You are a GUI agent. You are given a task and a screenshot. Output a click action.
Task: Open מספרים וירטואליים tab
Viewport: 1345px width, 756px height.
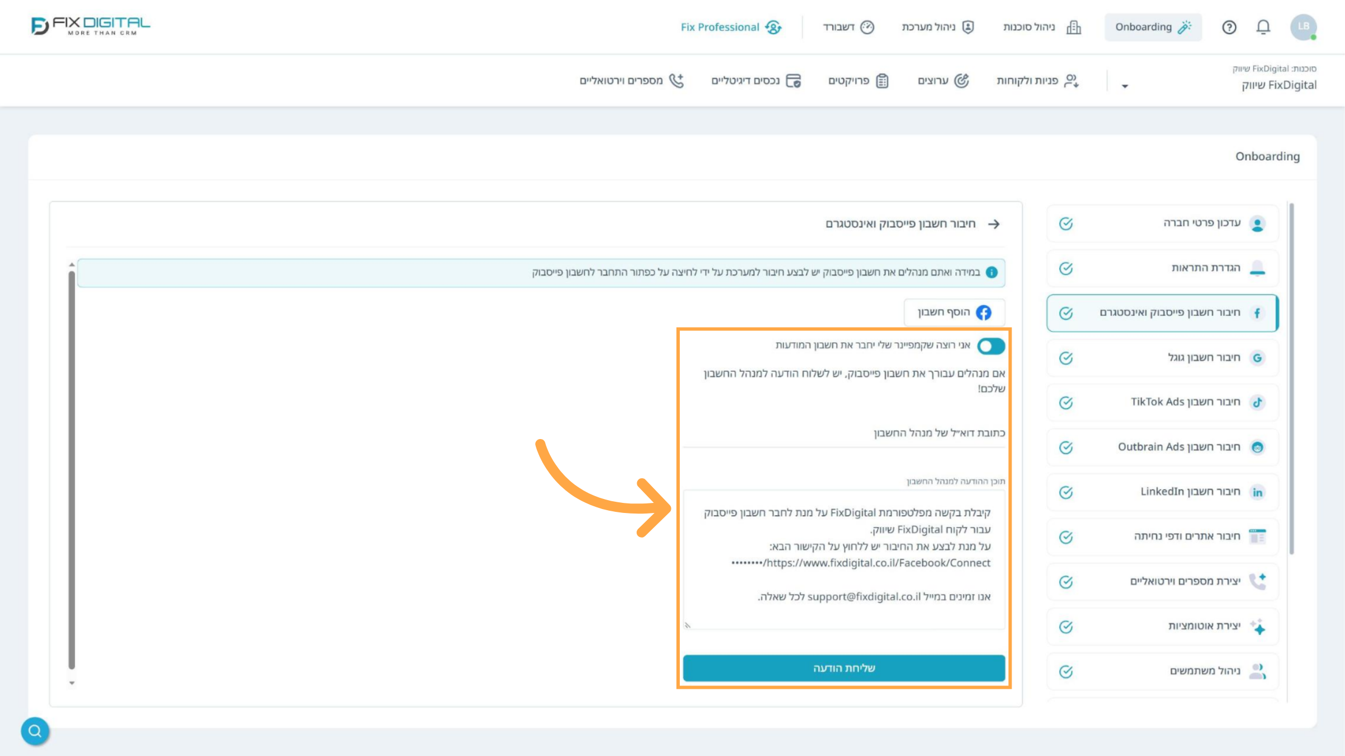pyautogui.click(x=632, y=81)
